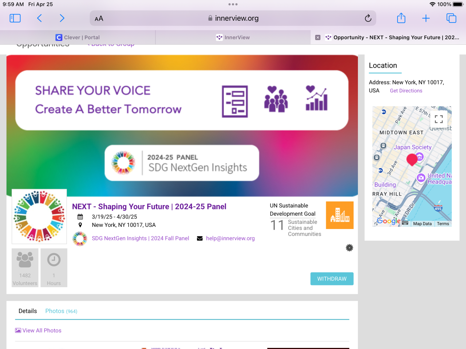The height and width of the screenshot is (349, 466).
Task: Open the View All Photos link
Action: pyautogui.click(x=38, y=330)
